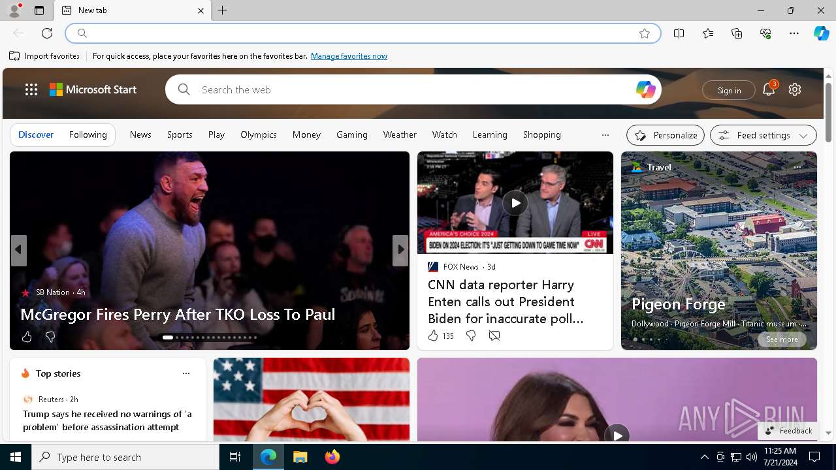Open the Favorites hub icon
The height and width of the screenshot is (470, 836).
708,33
